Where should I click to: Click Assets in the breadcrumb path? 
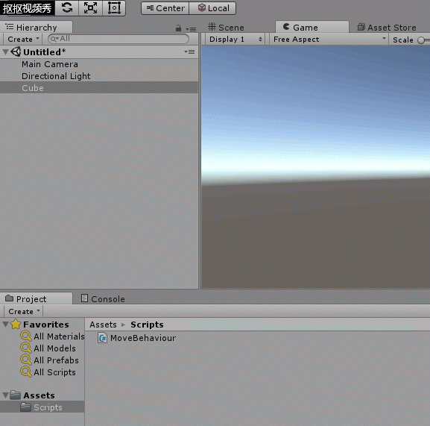tap(103, 325)
